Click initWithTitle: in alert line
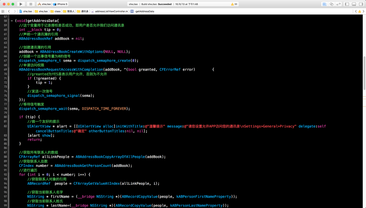 point(130,126)
